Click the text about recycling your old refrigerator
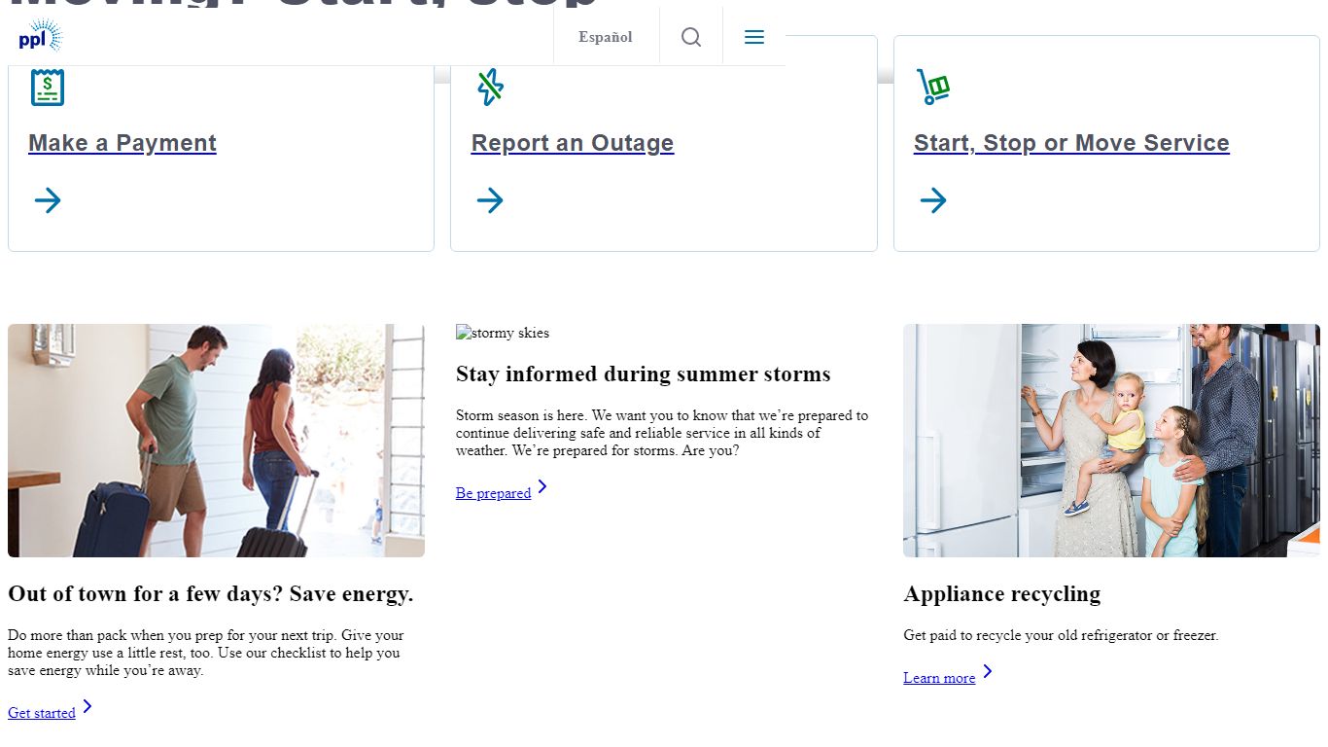Screen dimensions: 1328x747 point(1061,635)
